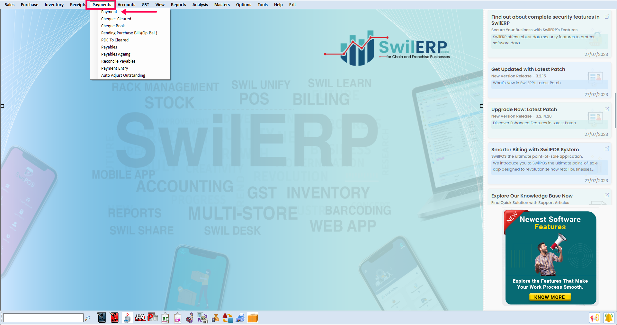Click the KNOW MORE button
The width and height of the screenshot is (617, 325).
click(x=550, y=297)
